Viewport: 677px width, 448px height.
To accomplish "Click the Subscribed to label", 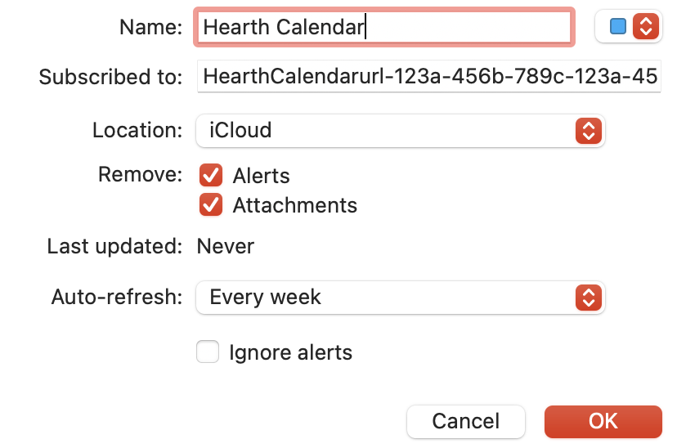I will [110, 78].
